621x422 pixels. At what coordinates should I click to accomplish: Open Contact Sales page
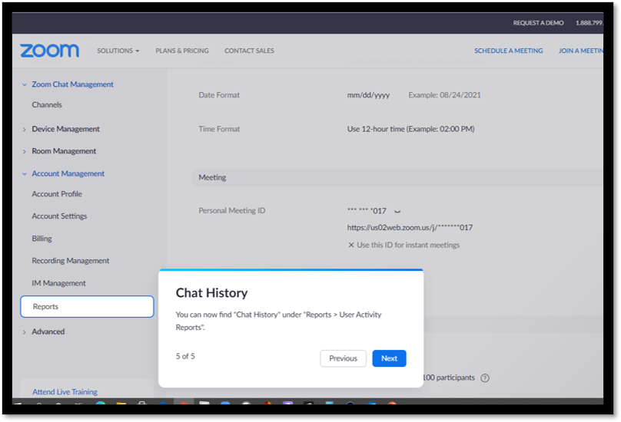(249, 51)
